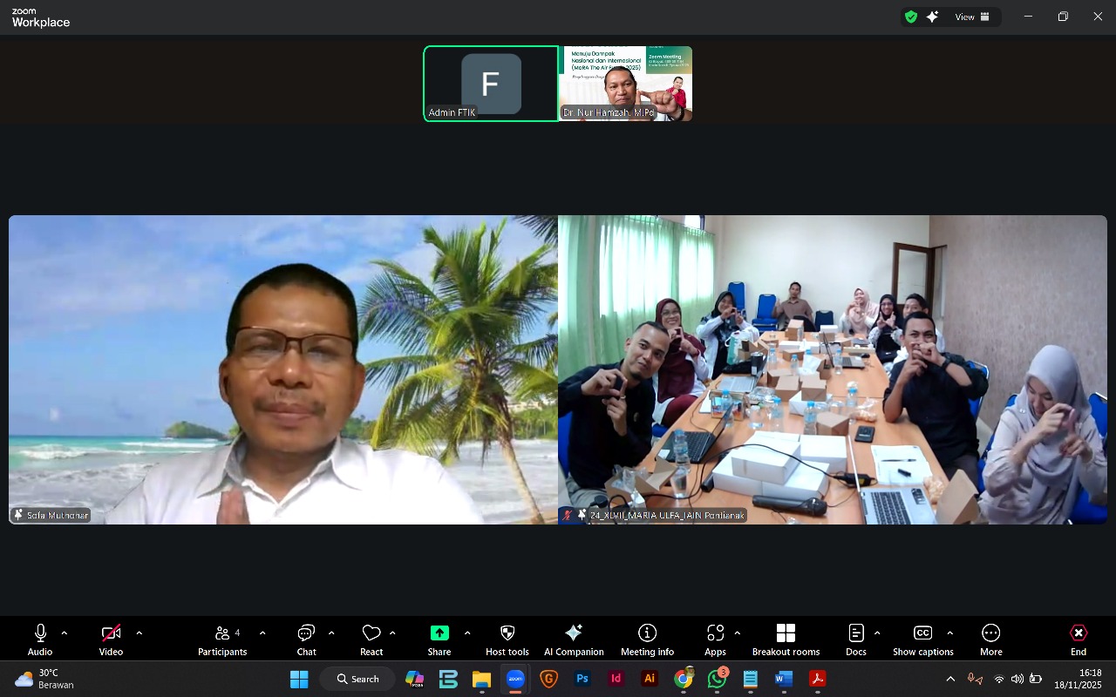Open the View layout menu
The image size is (1116, 697).
[x=972, y=17]
